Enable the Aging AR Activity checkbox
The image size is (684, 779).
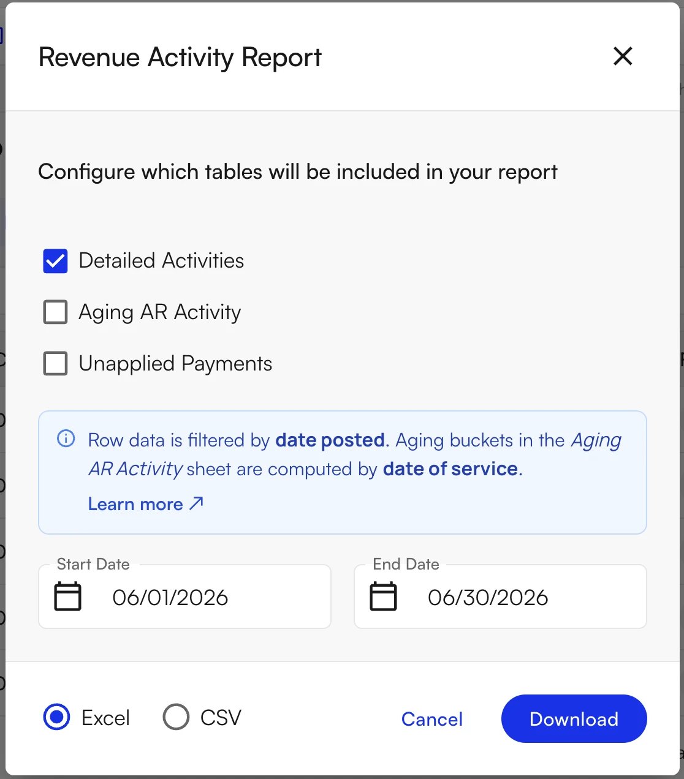(55, 312)
